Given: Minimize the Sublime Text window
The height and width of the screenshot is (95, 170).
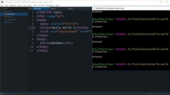Looking at the screenshot, I should click(155, 2).
